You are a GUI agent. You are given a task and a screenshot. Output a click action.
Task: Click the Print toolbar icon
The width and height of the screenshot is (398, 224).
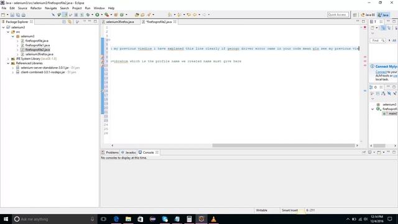[24, 15]
